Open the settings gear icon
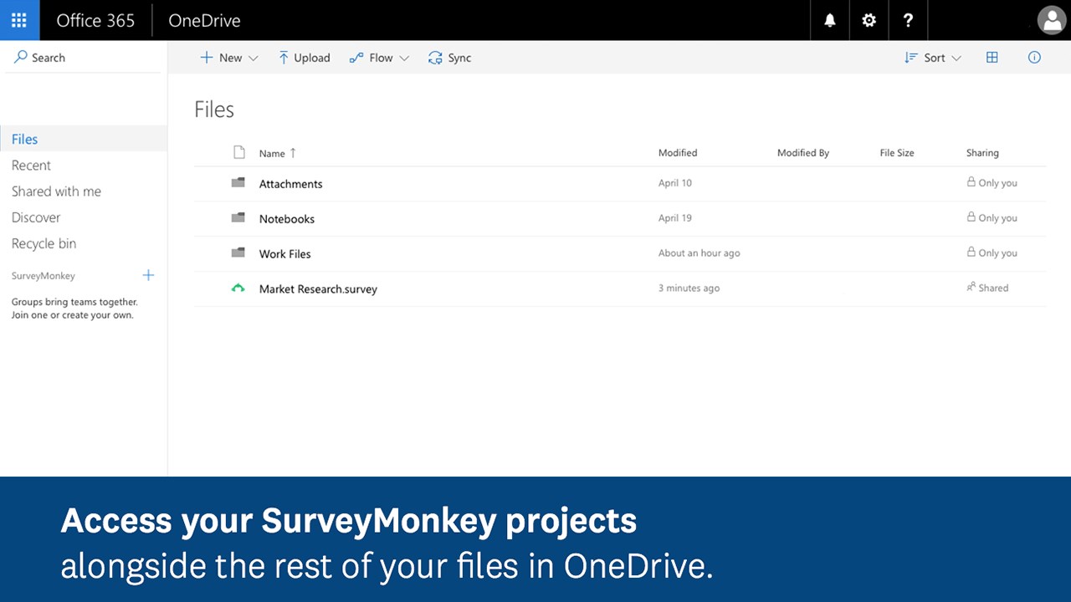 pyautogui.click(x=869, y=20)
